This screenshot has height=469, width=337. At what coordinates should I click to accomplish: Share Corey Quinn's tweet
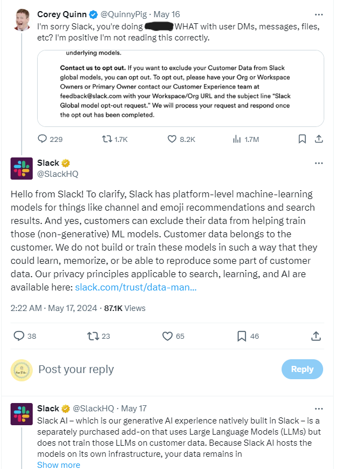[319, 139]
